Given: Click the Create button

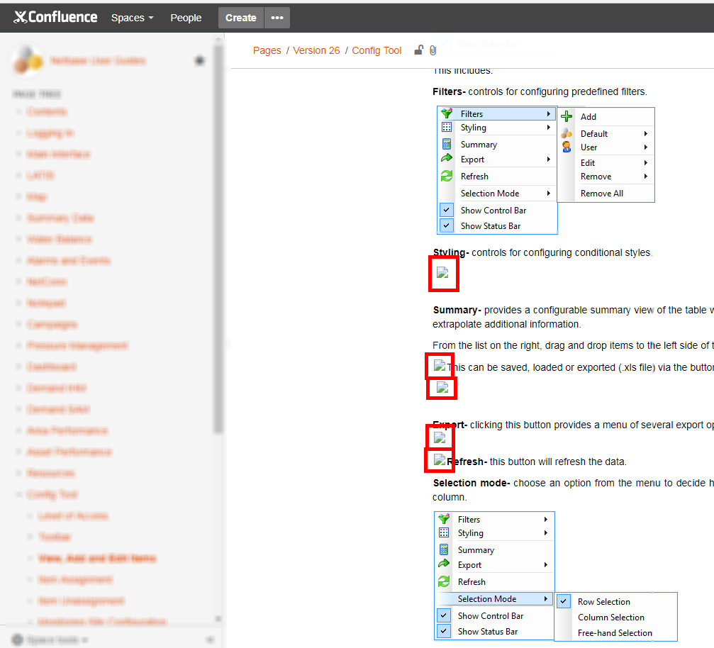Looking at the screenshot, I should 241,18.
